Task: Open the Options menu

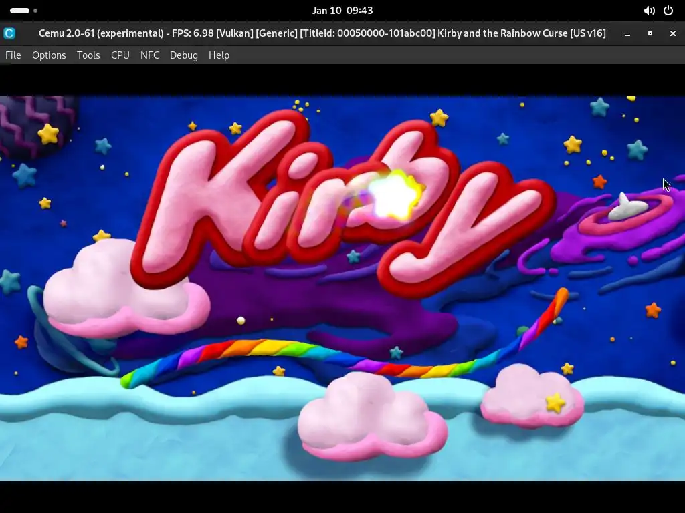Action: [x=49, y=55]
